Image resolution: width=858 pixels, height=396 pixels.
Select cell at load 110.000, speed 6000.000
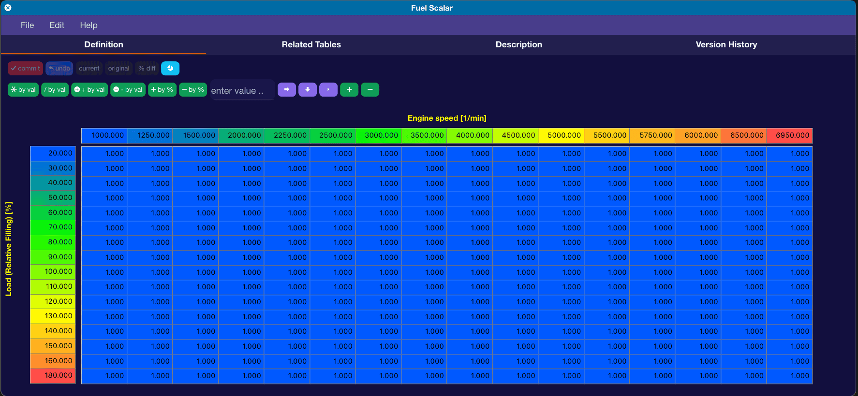pyautogui.click(x=698, y=287)
